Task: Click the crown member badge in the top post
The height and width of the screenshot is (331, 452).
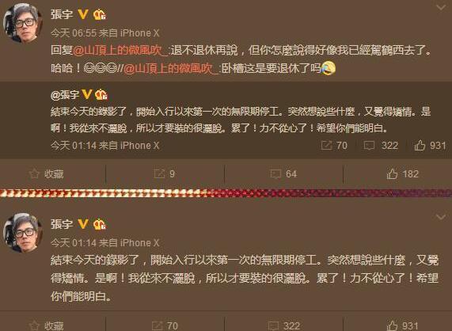Action: (x=100, y=14)
